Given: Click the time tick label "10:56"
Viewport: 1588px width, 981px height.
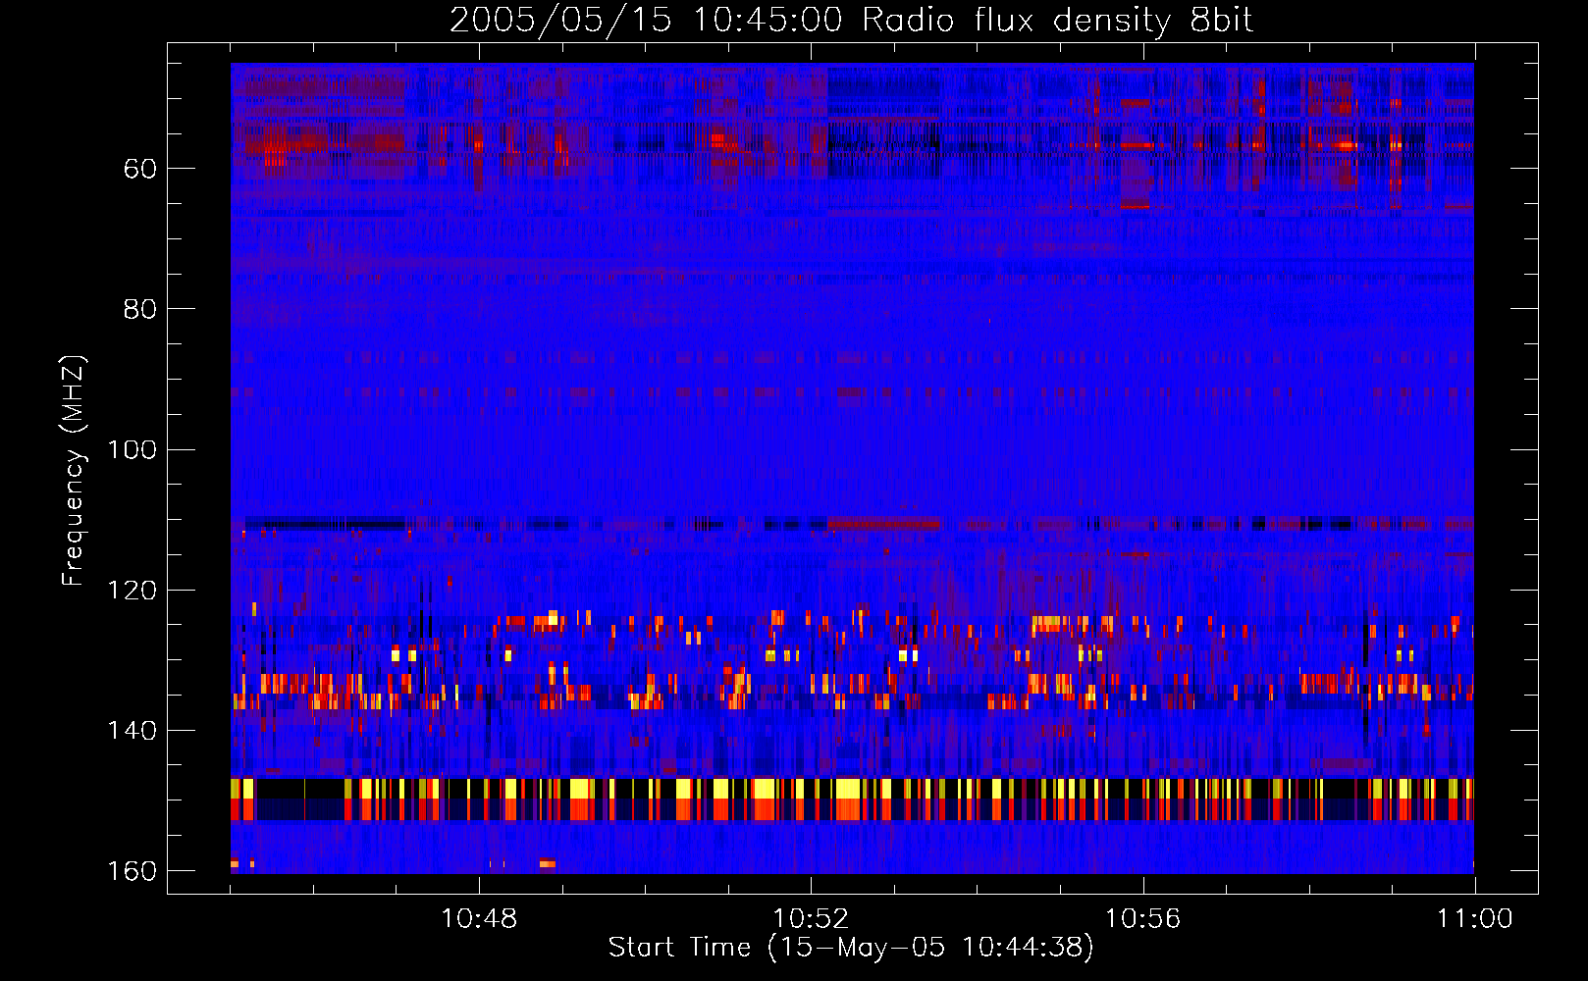Looking at the screenshot, I should (1142, 919).
